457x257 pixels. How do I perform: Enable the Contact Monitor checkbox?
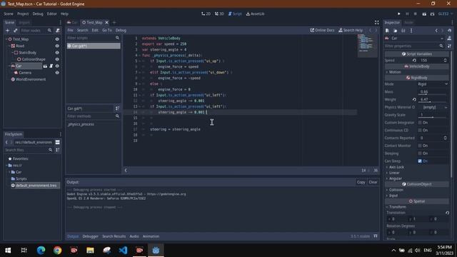coord(420,146)
